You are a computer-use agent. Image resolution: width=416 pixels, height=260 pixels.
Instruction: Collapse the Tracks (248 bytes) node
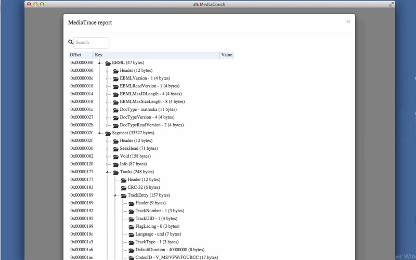click(108, 172)
